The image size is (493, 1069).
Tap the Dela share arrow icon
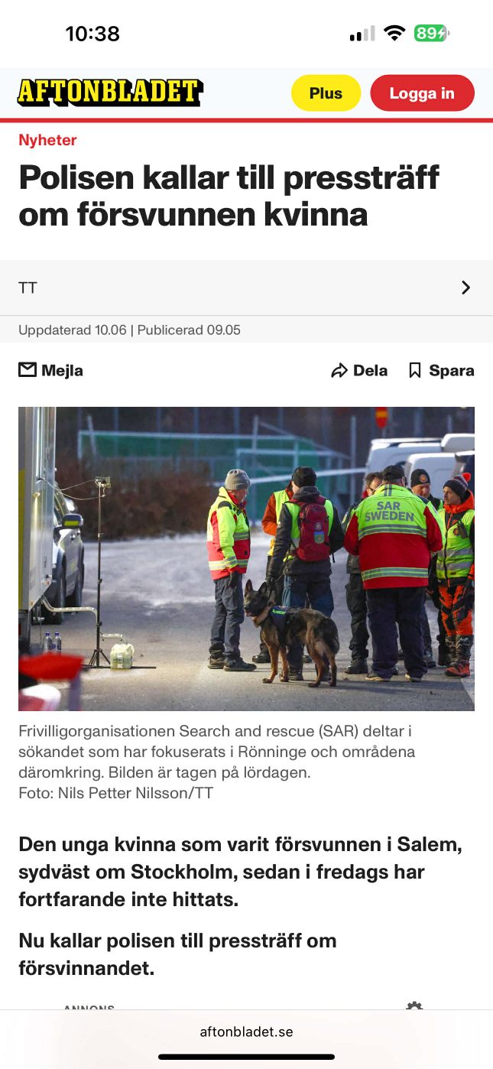point(339,371)
